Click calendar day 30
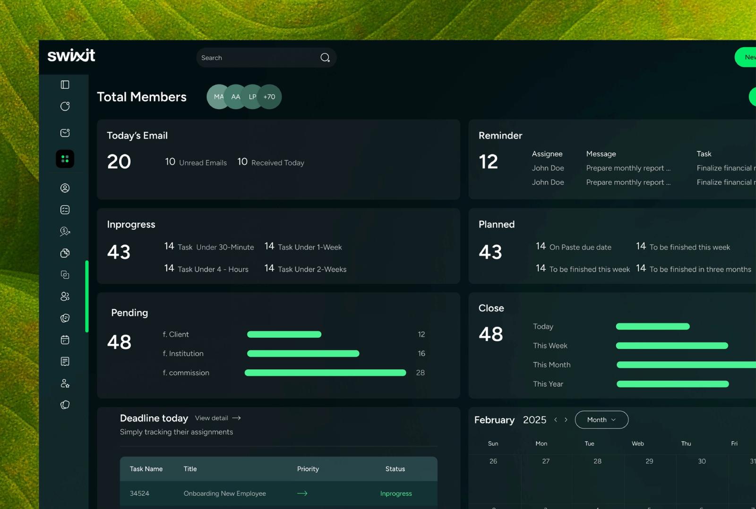 702,461
